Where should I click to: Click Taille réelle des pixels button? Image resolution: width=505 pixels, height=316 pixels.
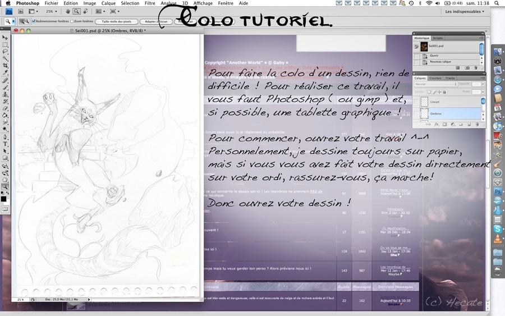[117, 21]
